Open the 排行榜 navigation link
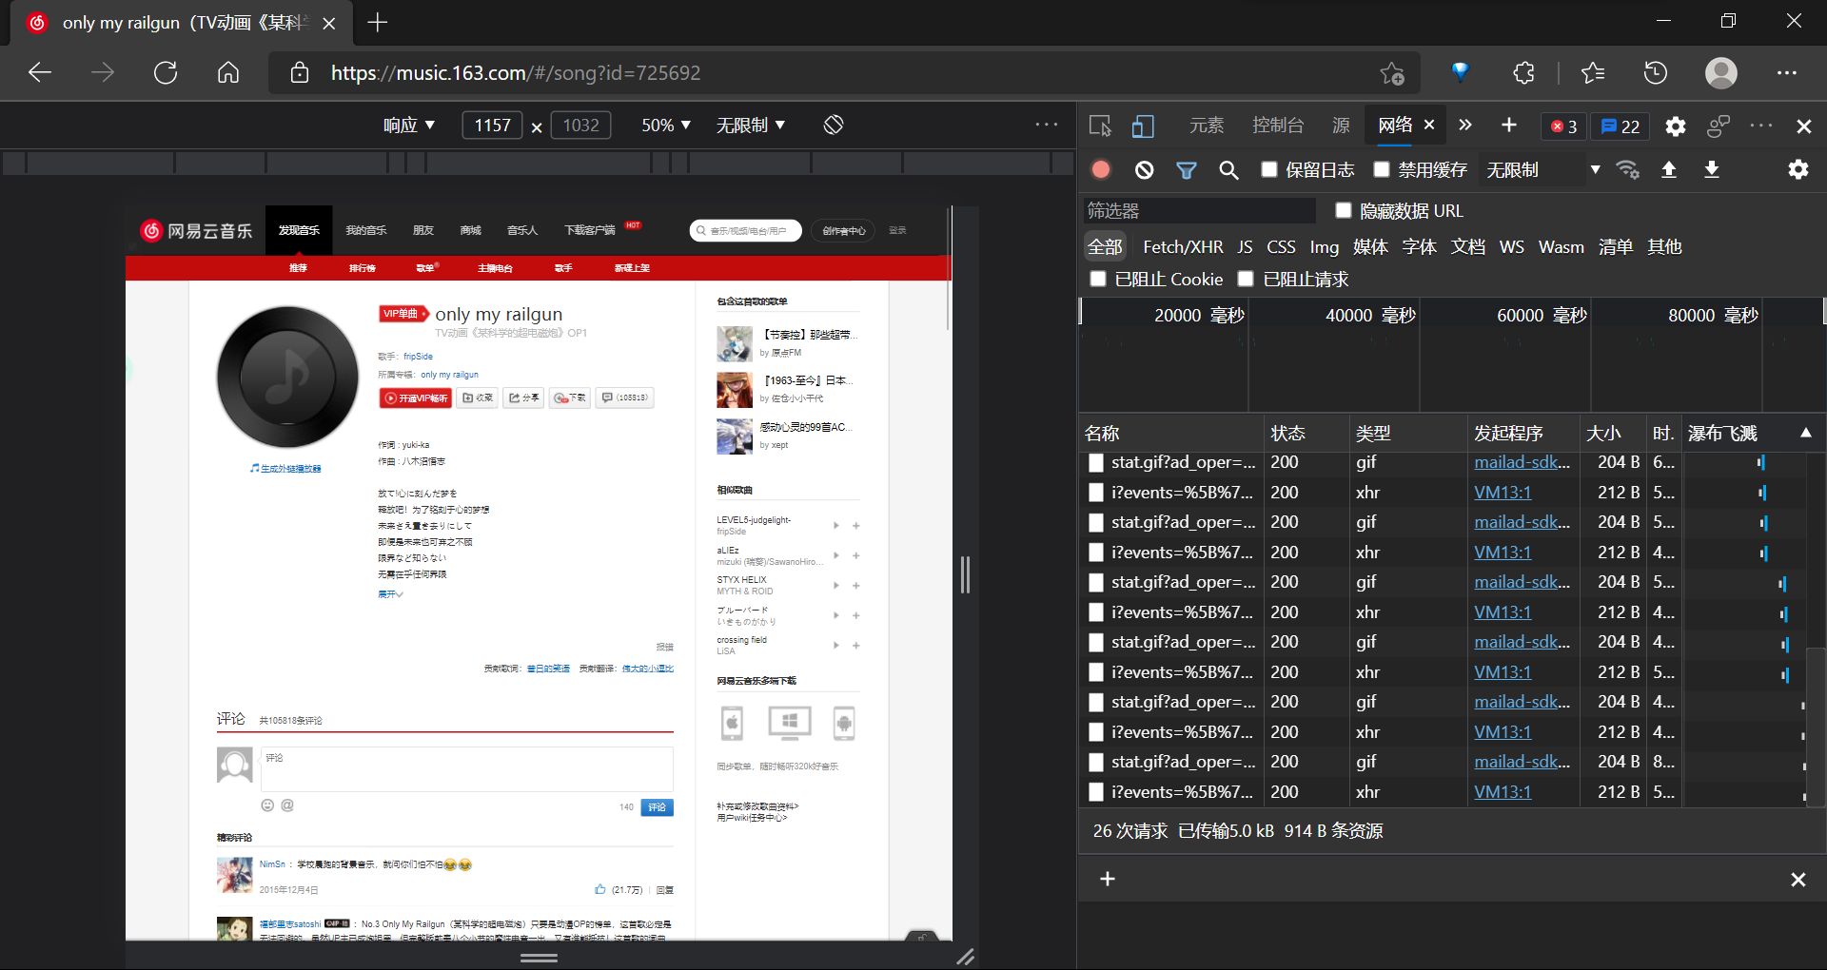Image resolution: width=1827 pixels, height=970 pixels. tap(362, 268)
